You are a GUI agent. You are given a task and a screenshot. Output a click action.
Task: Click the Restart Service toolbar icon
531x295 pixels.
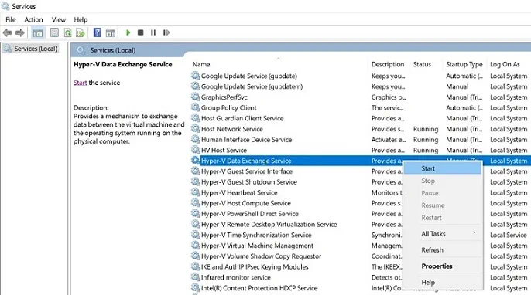pyautogui.click(x=166, y=32)
